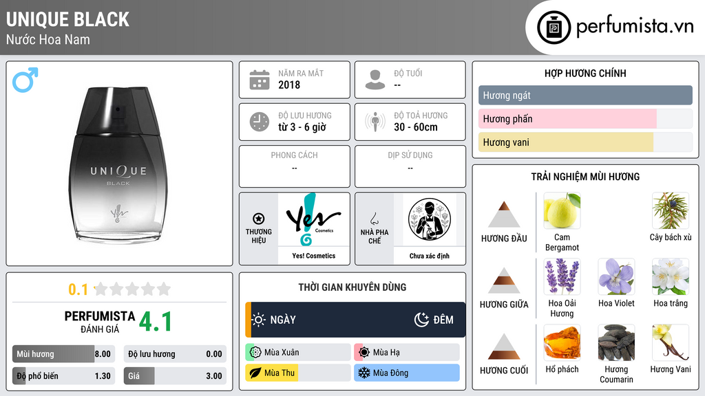705x396 pixels.
Task: Click the Yes! Cosmetics brand logo
Action: coord(313,219)
